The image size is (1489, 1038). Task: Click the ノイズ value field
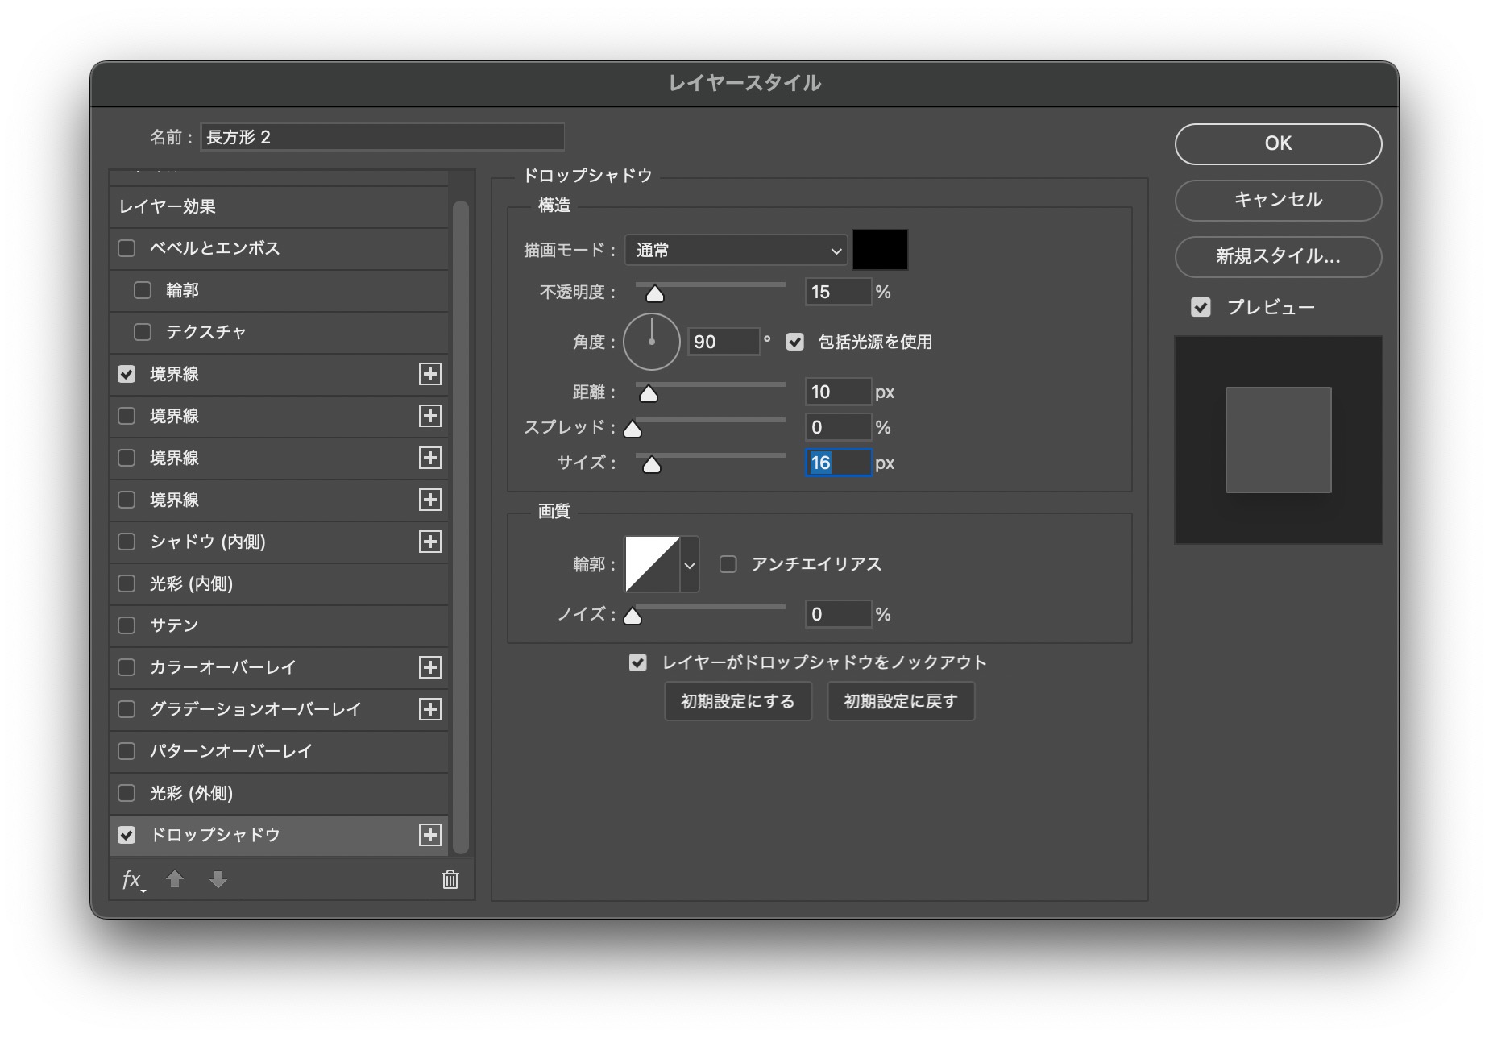(x=838, y=614)
